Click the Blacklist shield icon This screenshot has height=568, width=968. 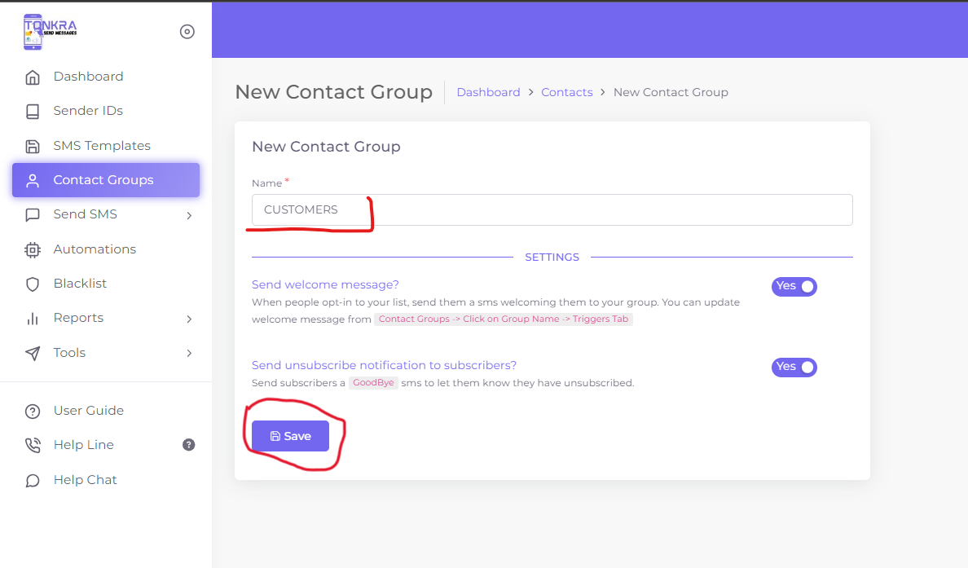click(33, 284)
